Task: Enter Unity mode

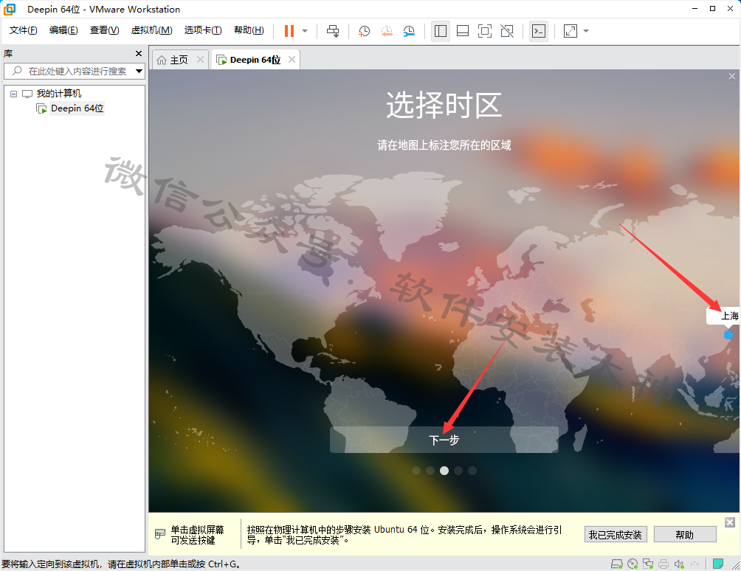Action: (x=507, y=31)
